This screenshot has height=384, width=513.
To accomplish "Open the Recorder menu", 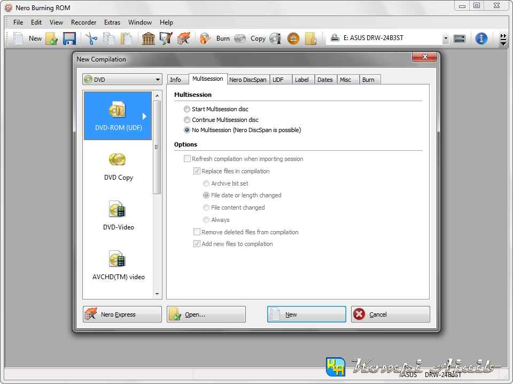I will 83,22.
